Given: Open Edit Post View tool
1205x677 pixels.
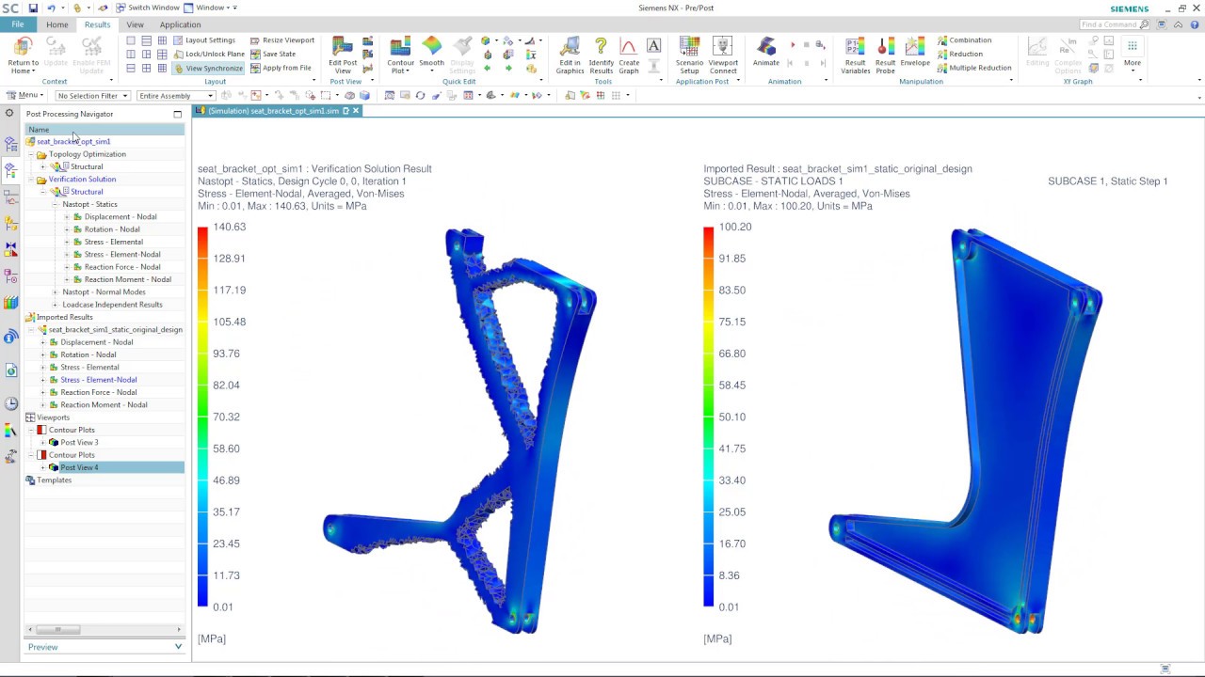Looking at the screenshot, I should click(x=343, y=55).
